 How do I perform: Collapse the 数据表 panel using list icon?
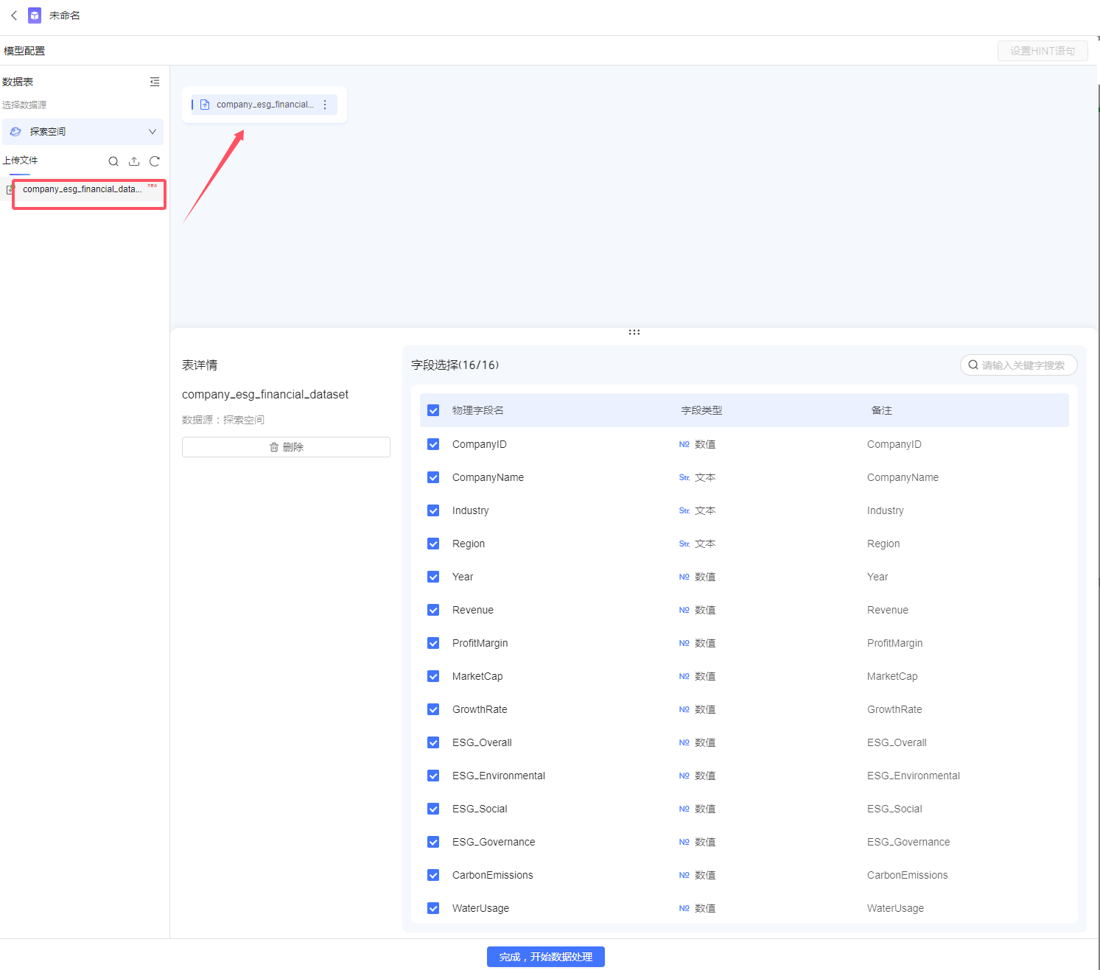coord(155,82)
